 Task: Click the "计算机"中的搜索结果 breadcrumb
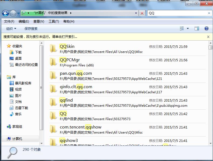(x=50, y=13)
